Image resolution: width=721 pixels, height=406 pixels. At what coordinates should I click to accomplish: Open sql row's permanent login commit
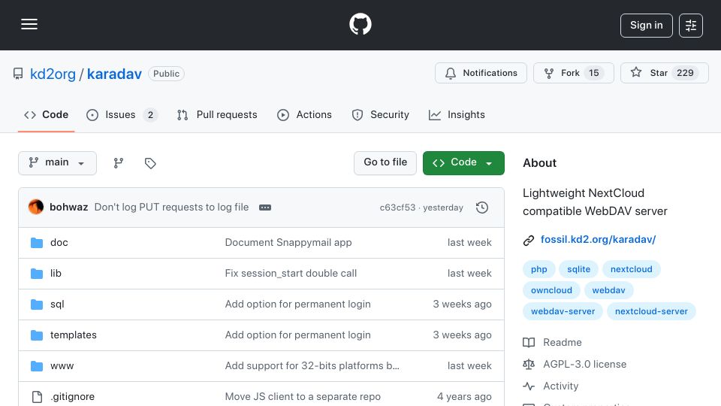(x=297, y=304)
